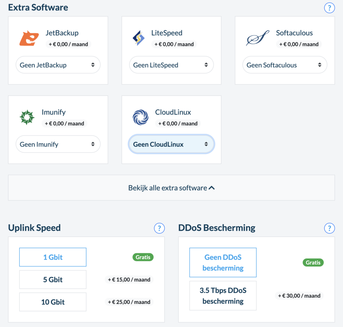Select Geen DDoS bescherming option
The height and width of the screenshot is (327, 343).
click(223, 263)
